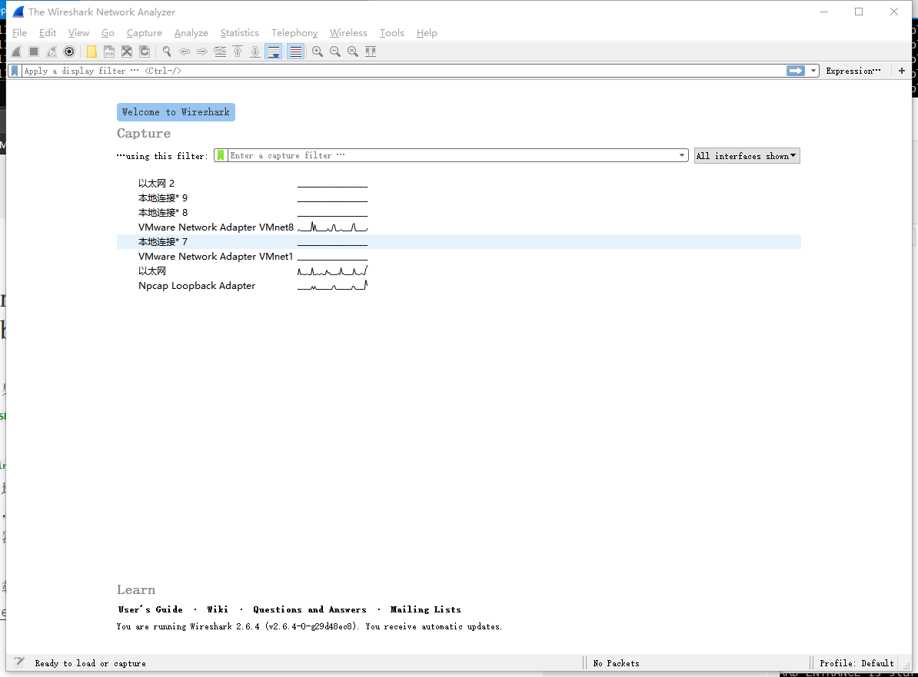Jump to the last packet icon
918x677 pixels.
pyautogui.click(x=255, y=51)
